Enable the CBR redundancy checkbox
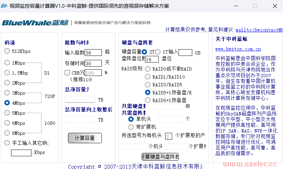The height and width of the screenshot is (173, 283). (x=67, y=73)
